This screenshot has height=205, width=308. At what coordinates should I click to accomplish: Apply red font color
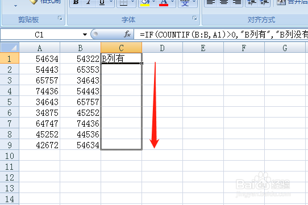(164, 2)
